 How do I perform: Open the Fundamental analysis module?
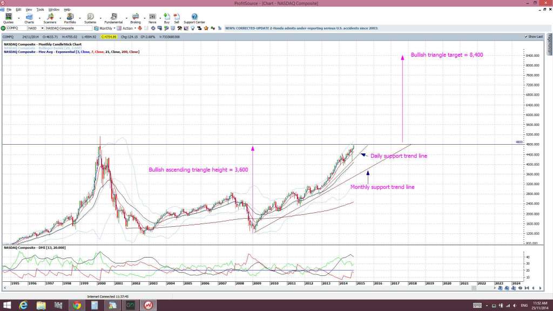coord(113,18)
